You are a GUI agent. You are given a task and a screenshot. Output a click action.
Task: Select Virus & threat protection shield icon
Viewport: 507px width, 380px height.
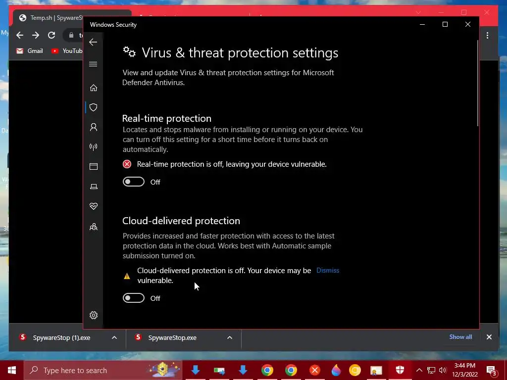94,107
